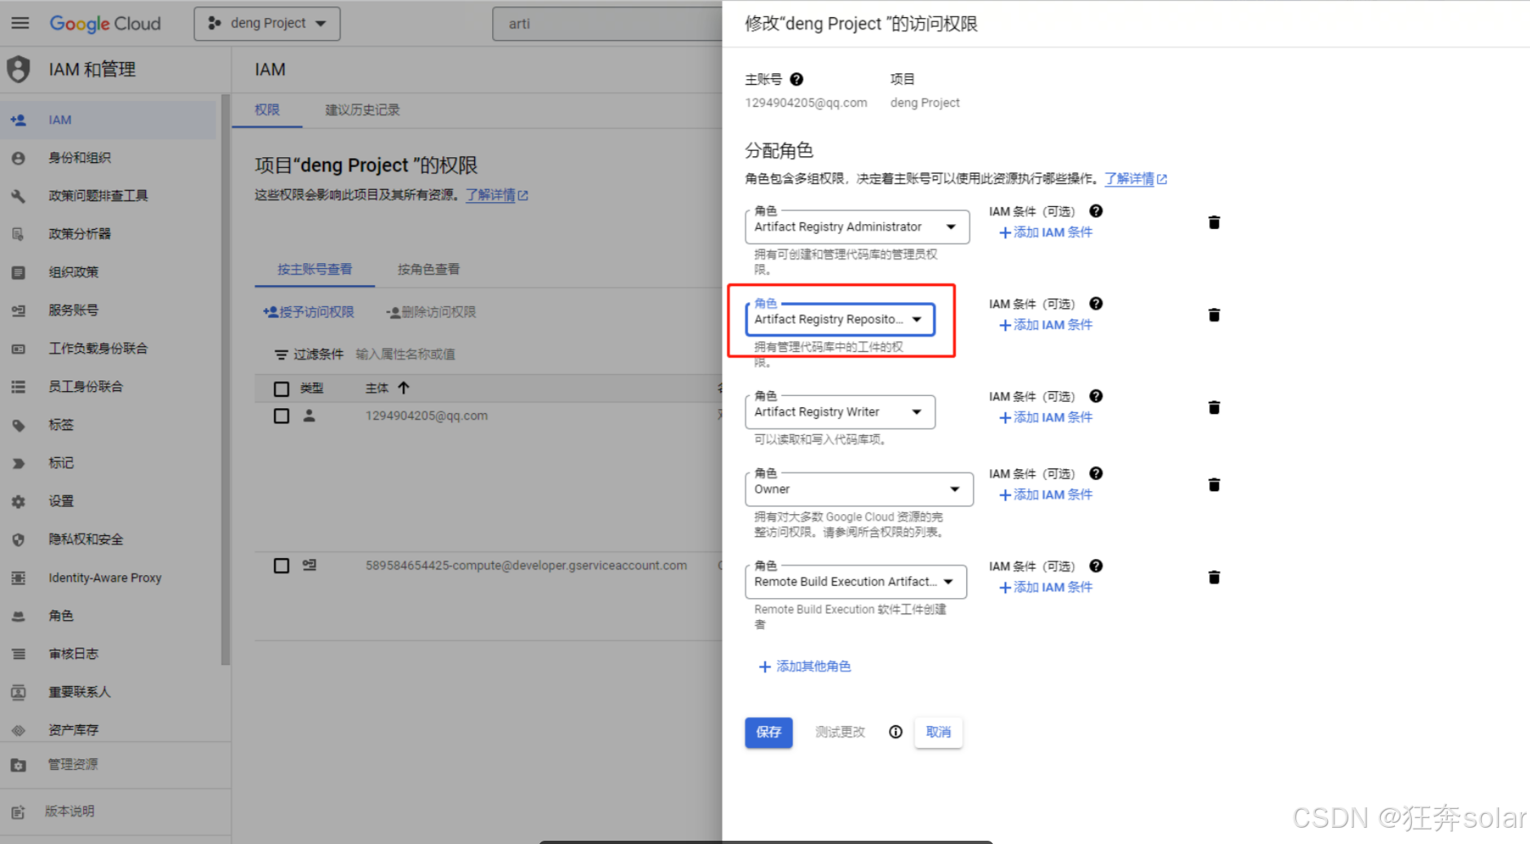Delete the Owner role via trash icon

pos(1214,485)
